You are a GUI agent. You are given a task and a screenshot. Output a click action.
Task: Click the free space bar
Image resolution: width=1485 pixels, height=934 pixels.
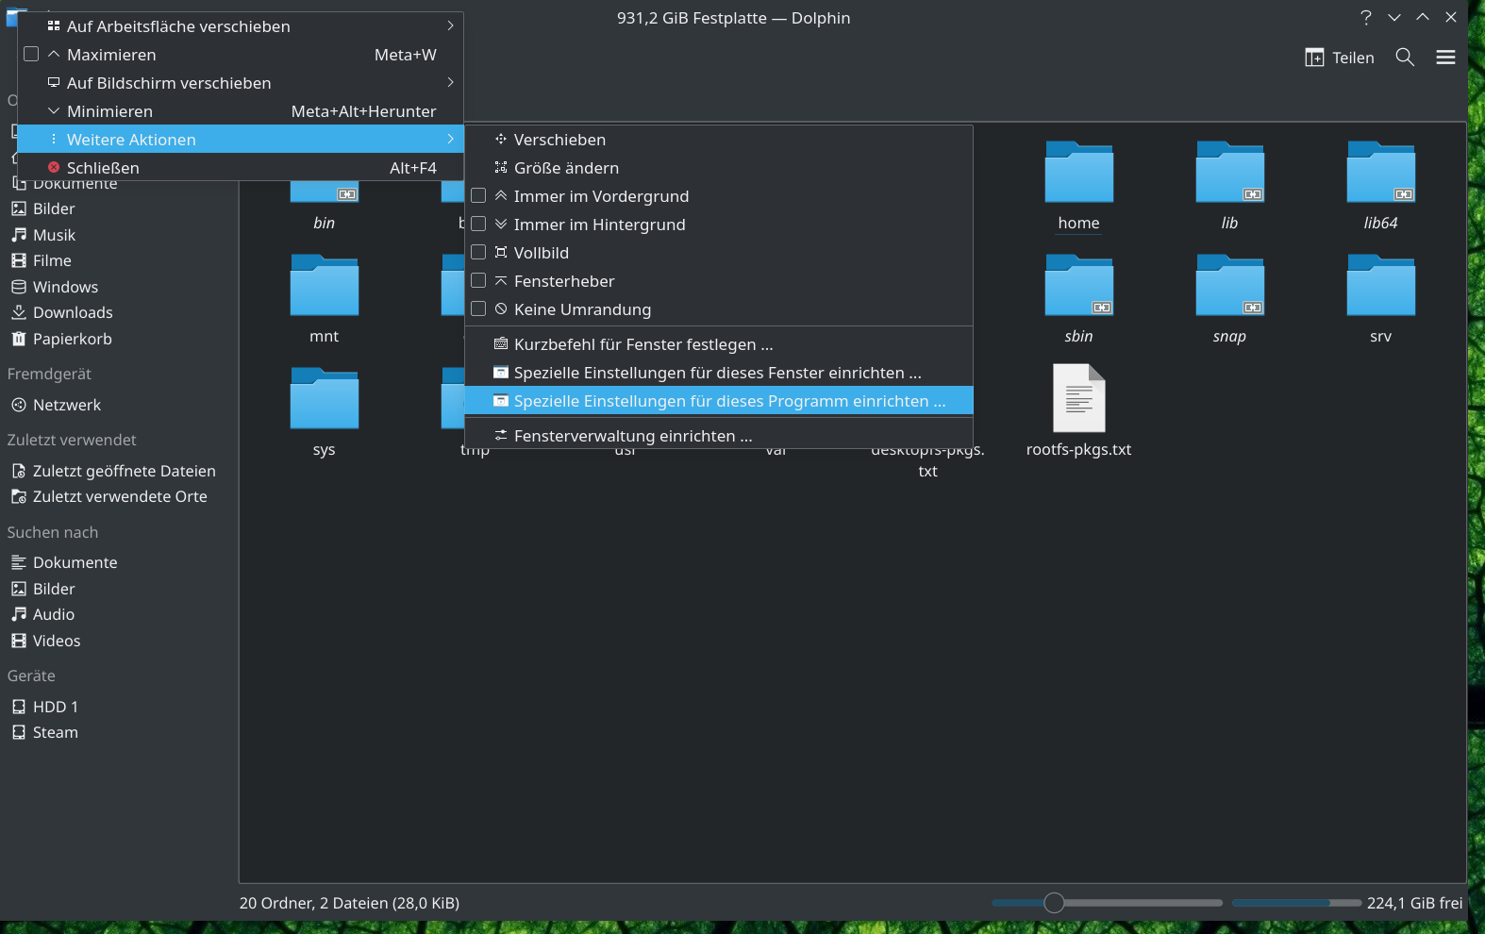[x=1297, y=903]
